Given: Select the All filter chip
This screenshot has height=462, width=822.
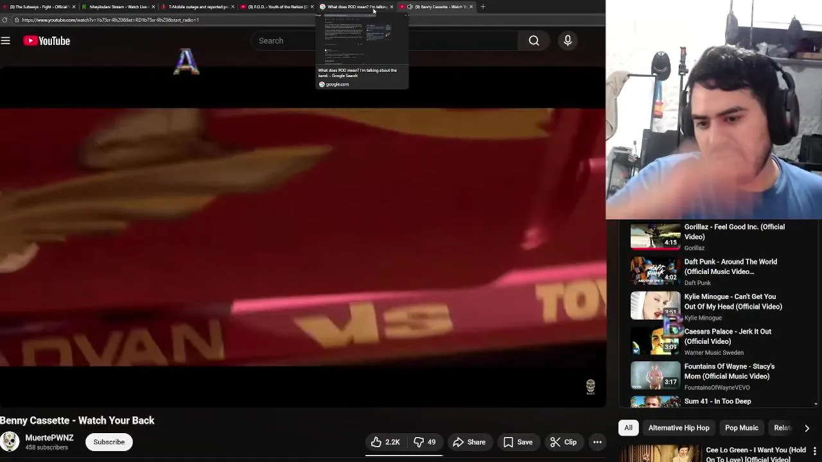Looking at the screenshot, I should pyautogui.click(x=628, y=428).
